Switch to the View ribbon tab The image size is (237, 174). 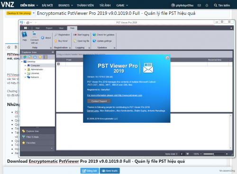61,28
